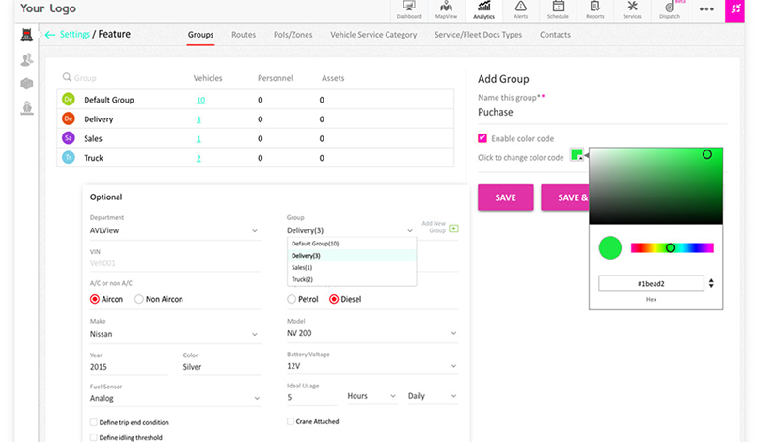Open the Alerts icon
This screenshot has width=759, height=442.
(x=520, y=10)
